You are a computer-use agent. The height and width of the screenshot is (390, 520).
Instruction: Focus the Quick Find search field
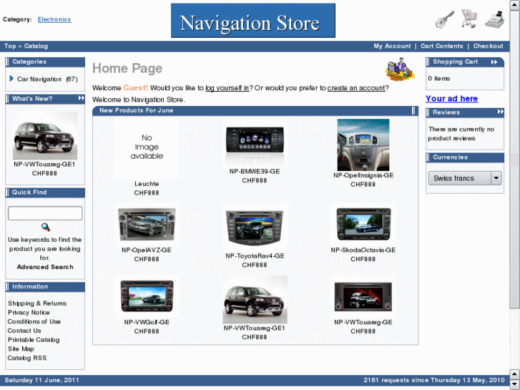point(45,213)
